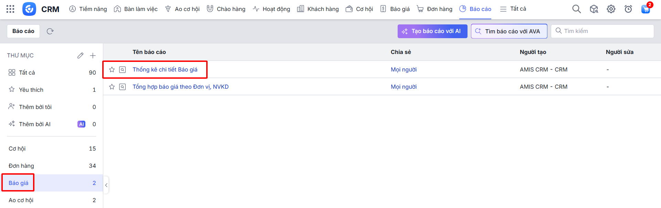Screen dimensions: 661x208
Task: Expand the Tất cả modules menu
Action: [x=513, y=9]
